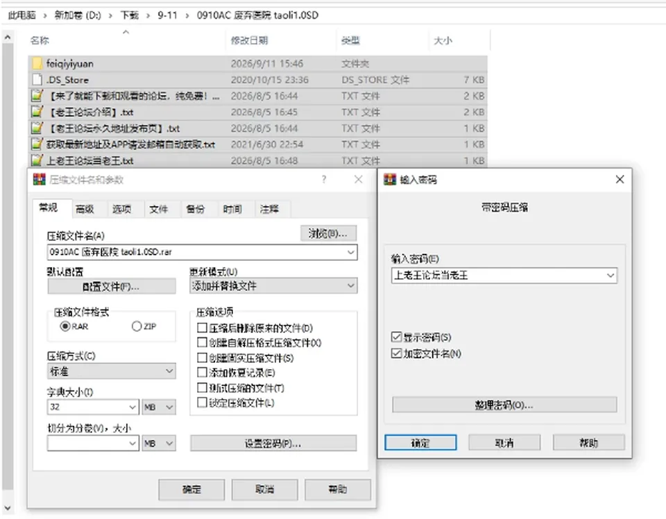This screenshot has width=666, height=519.
Task: Enable 创建固实压缩文件 option
Action: coord(202,357)
